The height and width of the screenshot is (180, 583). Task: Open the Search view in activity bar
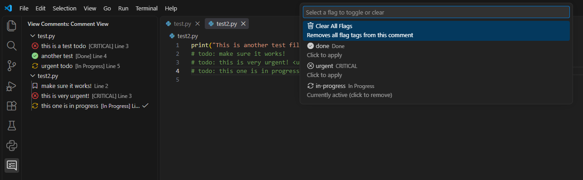pyautogui.click(x=11, y=46)
